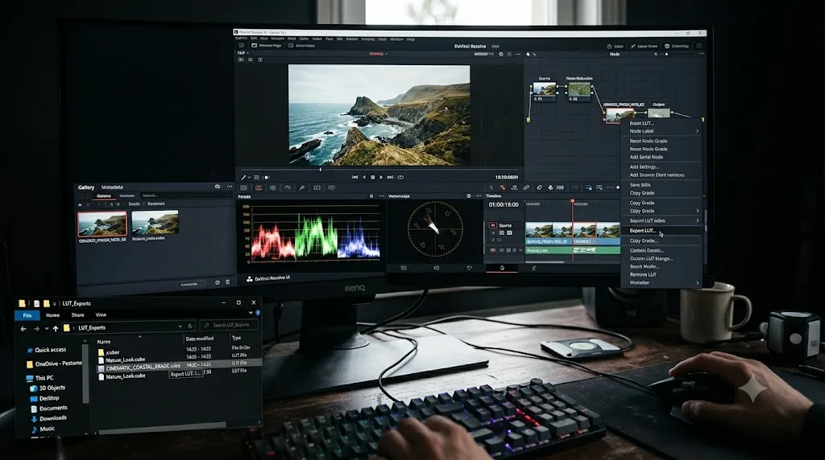Select the Noise Reduction node

[x=578, y=90]
